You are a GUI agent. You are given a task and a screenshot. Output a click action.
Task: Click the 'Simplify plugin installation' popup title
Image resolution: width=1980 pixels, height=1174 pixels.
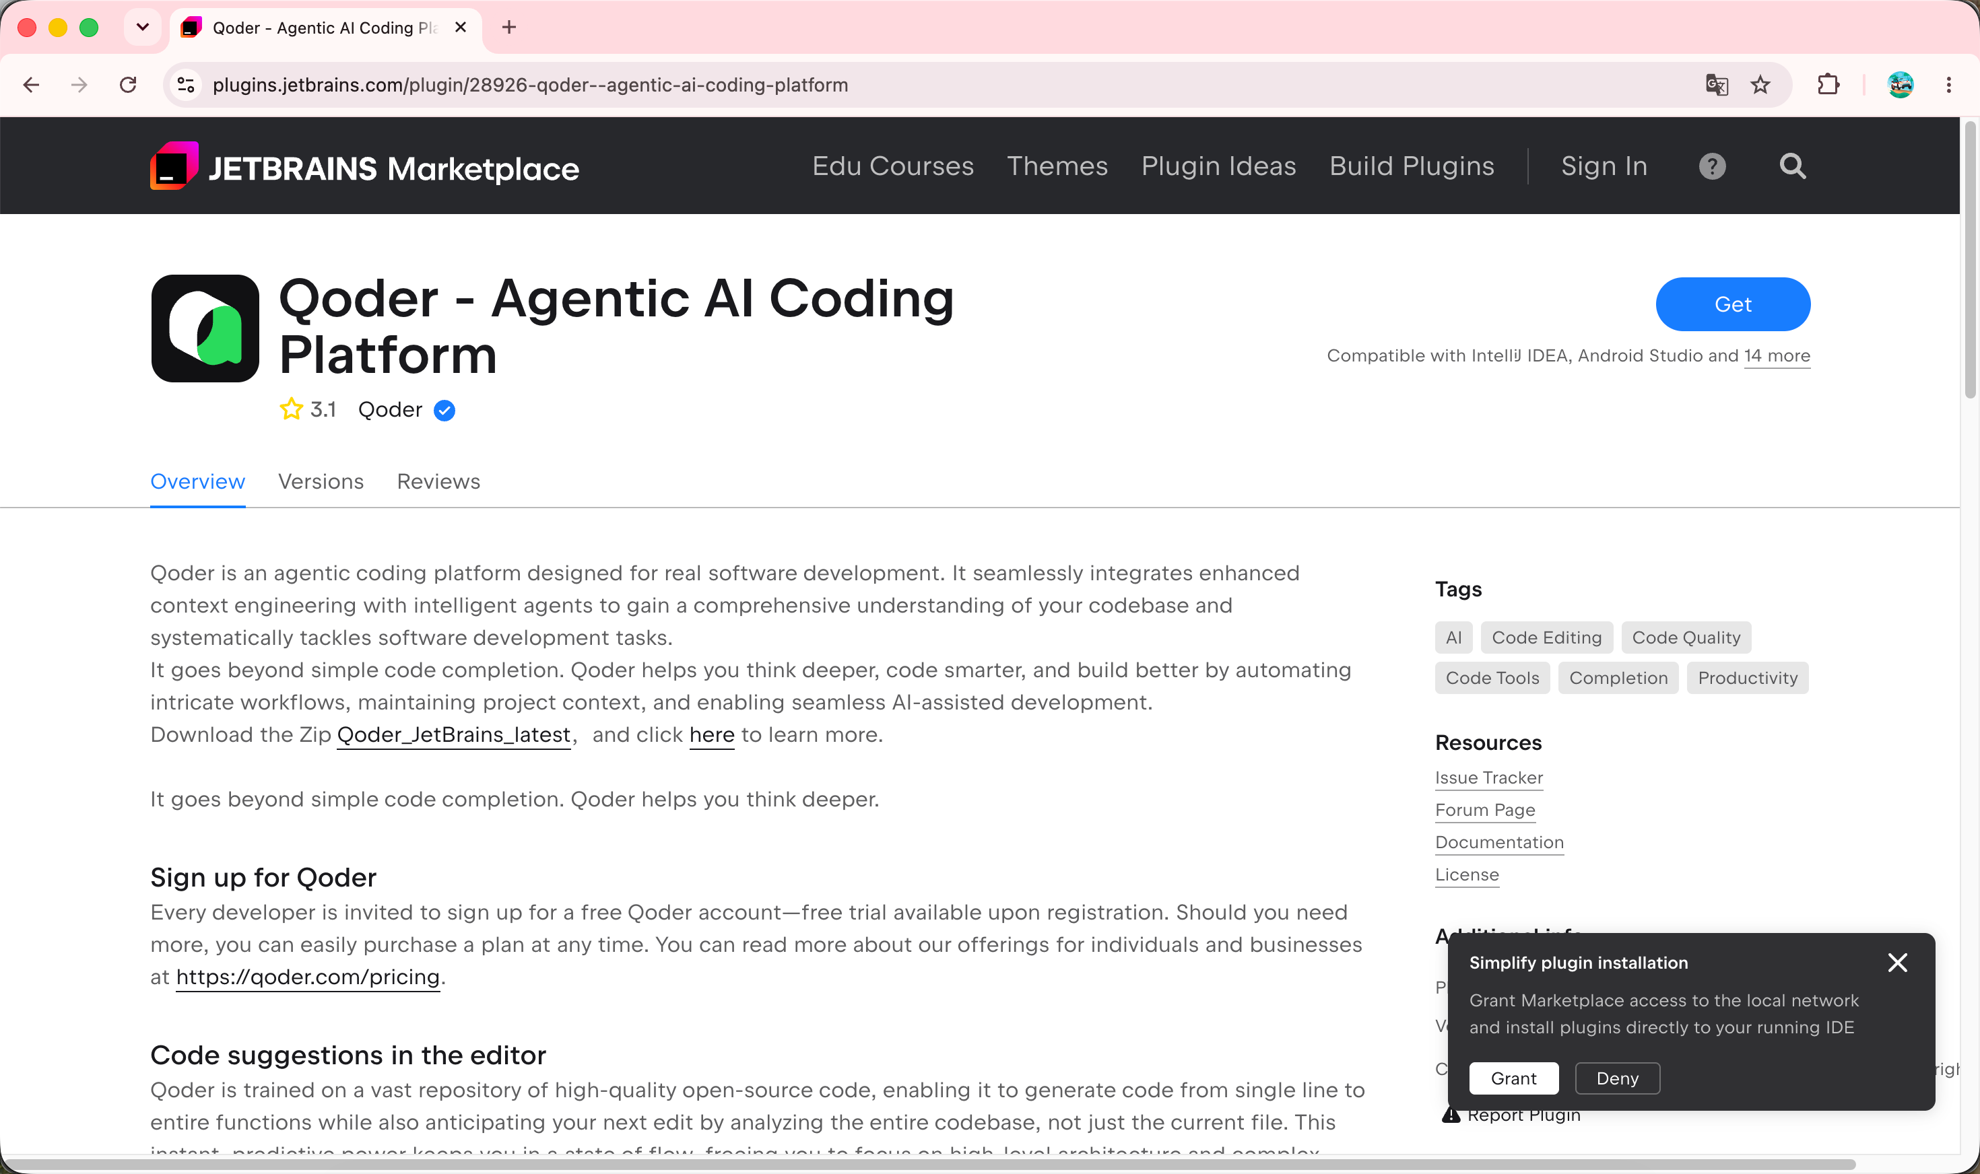coord(1579,963)
